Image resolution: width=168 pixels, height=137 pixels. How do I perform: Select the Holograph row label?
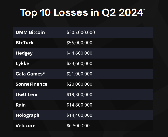point(27,116)
